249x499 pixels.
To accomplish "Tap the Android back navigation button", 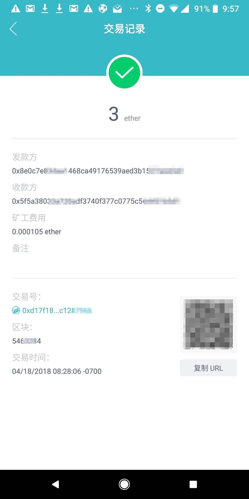I will pos(56,484).
